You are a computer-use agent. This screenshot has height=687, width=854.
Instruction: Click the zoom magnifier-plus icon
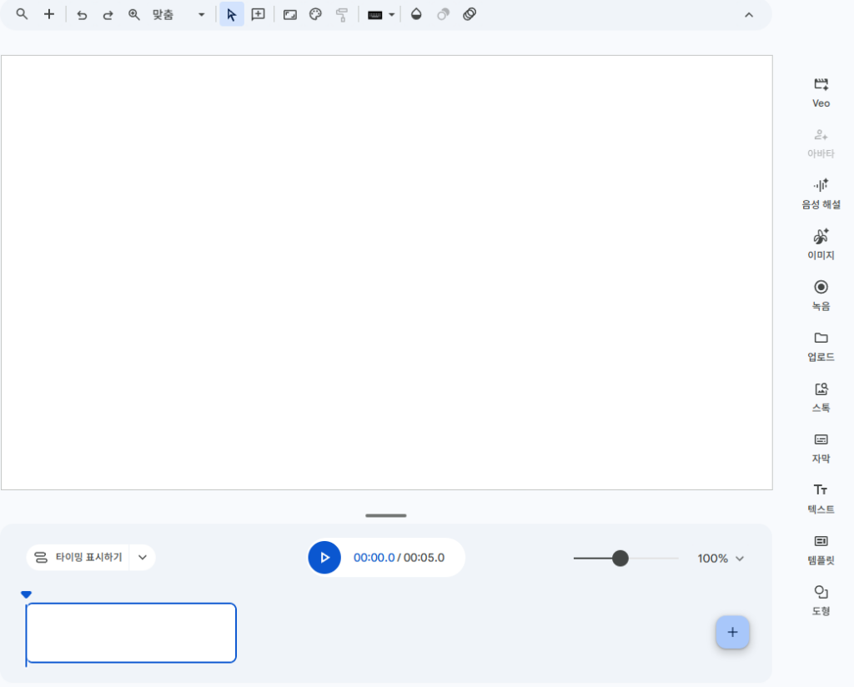click(134, 15)
